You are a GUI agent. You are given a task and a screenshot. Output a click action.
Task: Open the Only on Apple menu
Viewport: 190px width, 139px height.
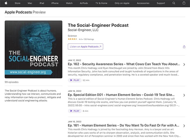tap(122, 3)
